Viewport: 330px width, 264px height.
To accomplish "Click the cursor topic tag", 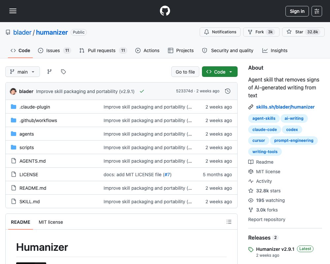I will tap(259, 141).
